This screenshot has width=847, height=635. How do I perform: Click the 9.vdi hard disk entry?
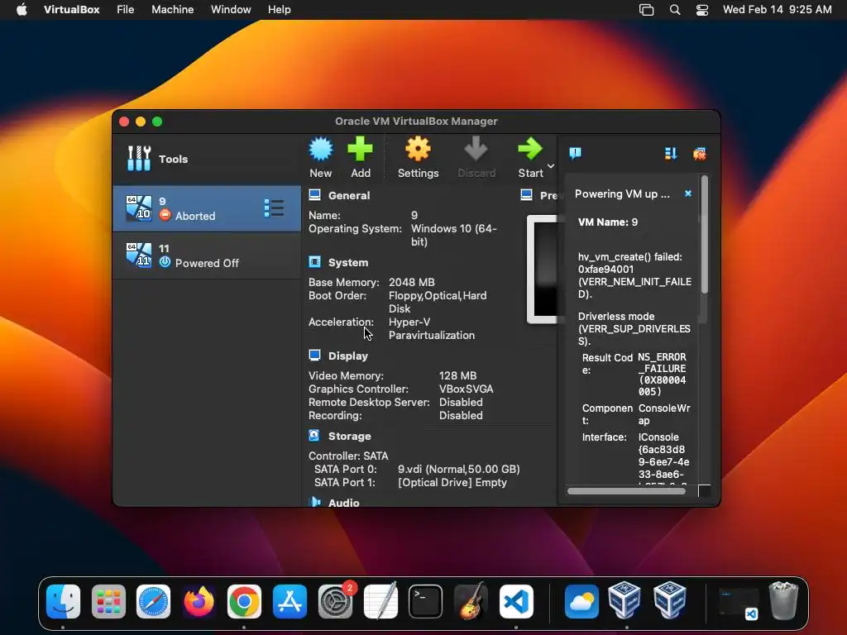[x=458, y=470]
